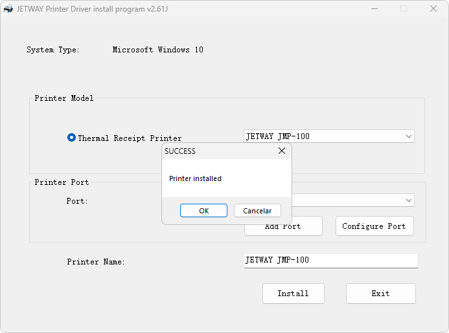Click the Install button
Image resolution: width=449 pixels, height=333 pixels.
294,294
